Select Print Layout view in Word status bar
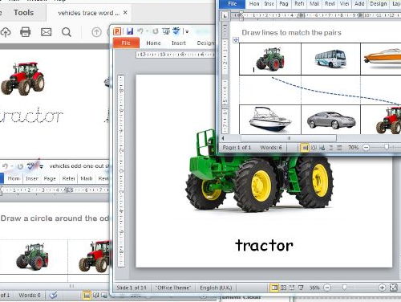This screenshot has width=401, height=302. pyautogui.click(x=305, y=148)
